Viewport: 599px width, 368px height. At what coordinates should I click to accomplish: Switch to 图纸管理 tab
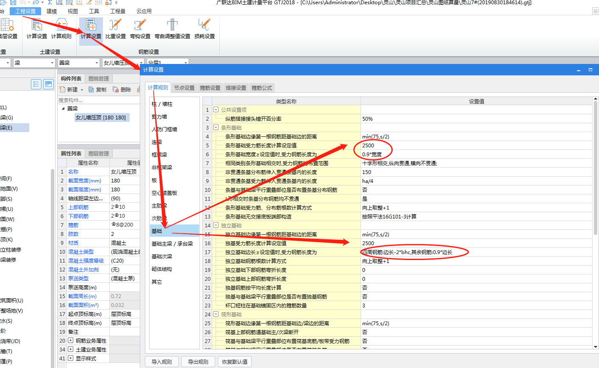[99, 78]
